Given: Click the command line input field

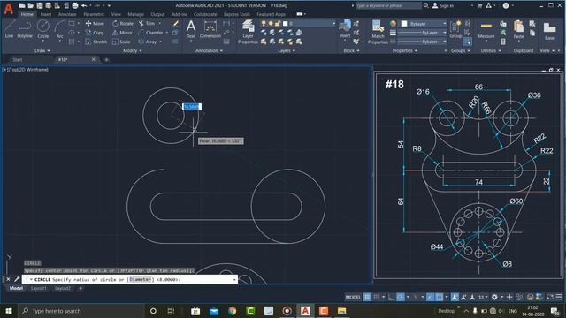Looking at the screenshot, I should [x=130, y=279].
